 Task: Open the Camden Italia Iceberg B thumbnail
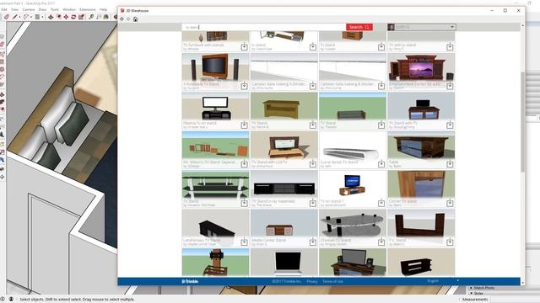pyautogui.click(x=353, y=67)
